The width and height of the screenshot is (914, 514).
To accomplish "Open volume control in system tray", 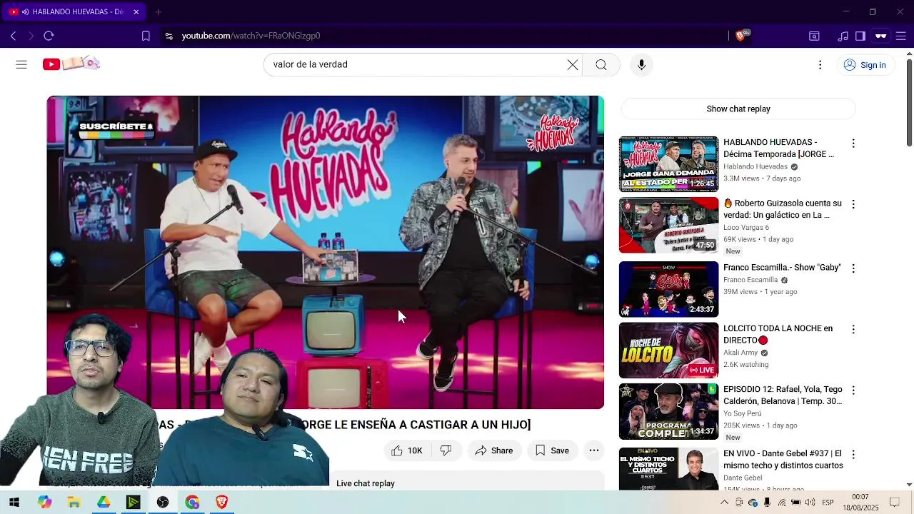I will [810, 503].
